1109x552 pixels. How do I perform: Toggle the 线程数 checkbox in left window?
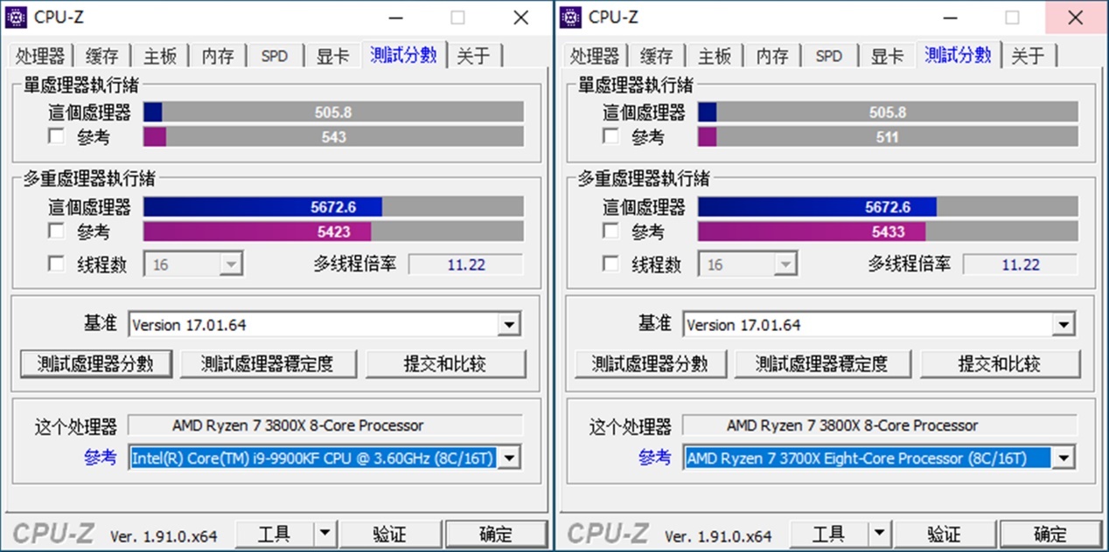point(56,265)
